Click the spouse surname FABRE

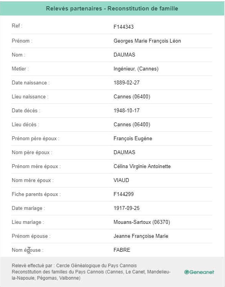pyautogui.click(x=122, y=250)
